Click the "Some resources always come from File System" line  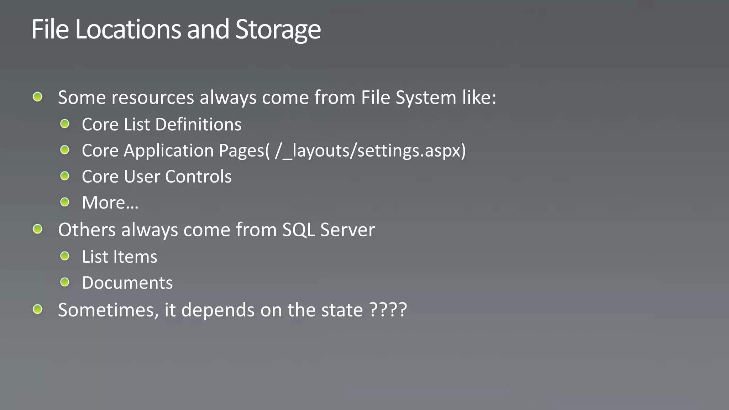[277, 98]
